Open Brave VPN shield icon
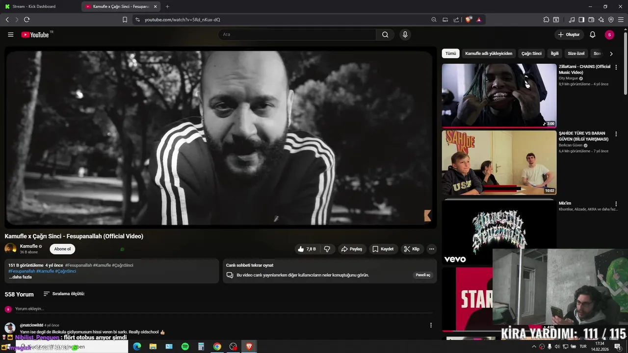Viewport: 628px width, 353px height. click(x=611, y=20)
